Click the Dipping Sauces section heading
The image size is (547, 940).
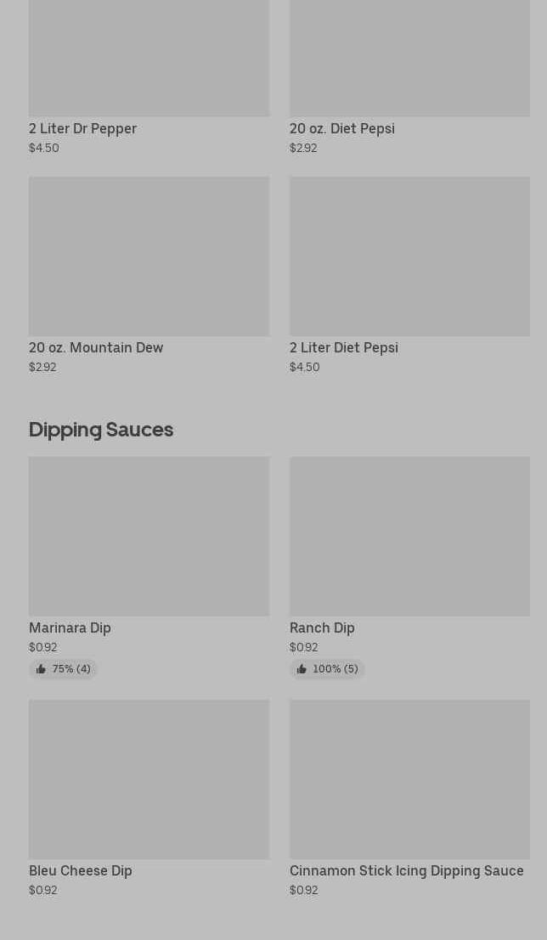[101, 430]
